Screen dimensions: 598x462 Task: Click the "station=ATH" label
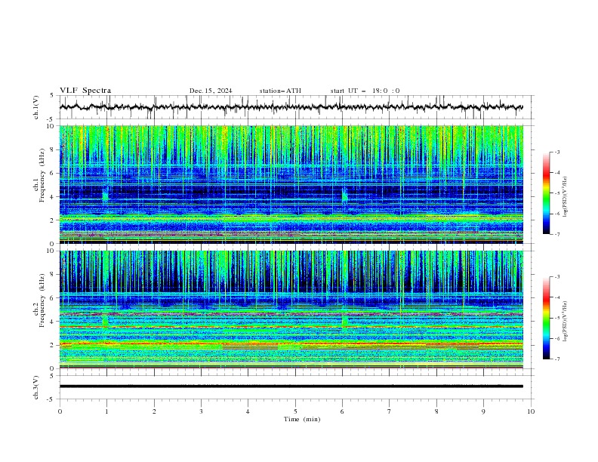point(280,91)
